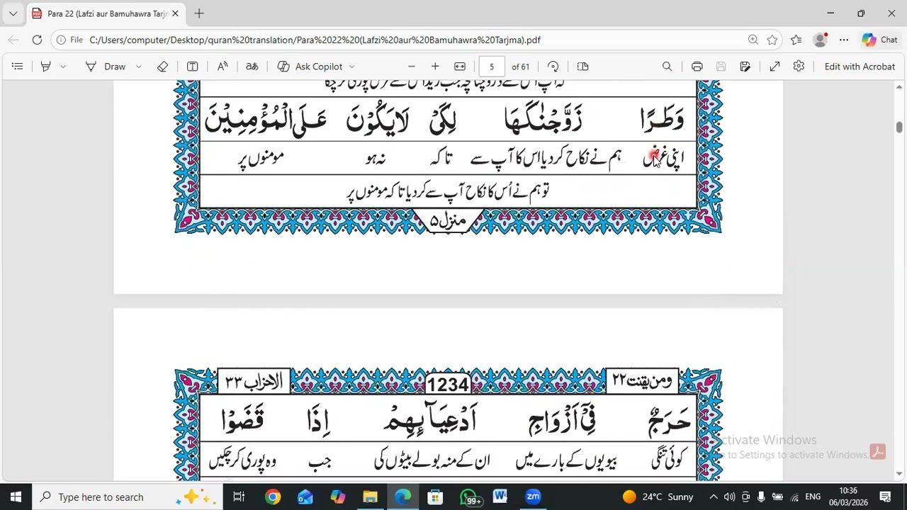Click the floating Acrobat icon on the page
Viewport: 907px width, 510px height.
(x=878, y=452)
